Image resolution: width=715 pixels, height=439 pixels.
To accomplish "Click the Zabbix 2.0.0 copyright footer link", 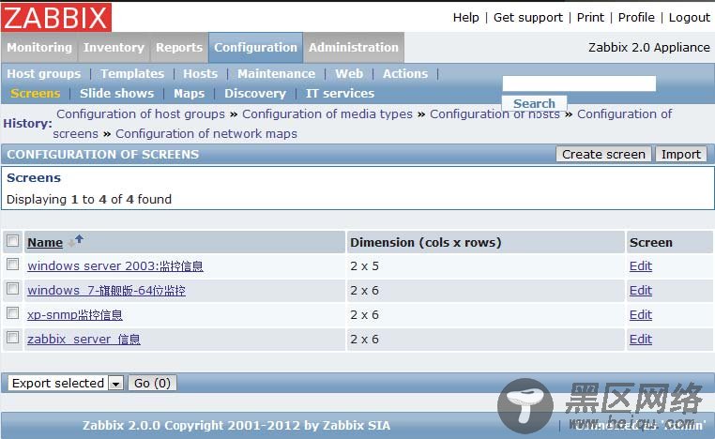I will pyautogui.click(x=236, y=425).
